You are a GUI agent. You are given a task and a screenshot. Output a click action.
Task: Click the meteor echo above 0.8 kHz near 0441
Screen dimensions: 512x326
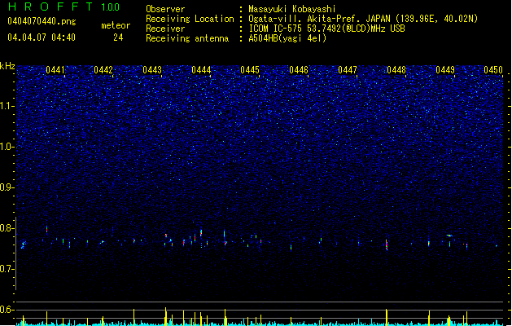(x=46, y=229)
